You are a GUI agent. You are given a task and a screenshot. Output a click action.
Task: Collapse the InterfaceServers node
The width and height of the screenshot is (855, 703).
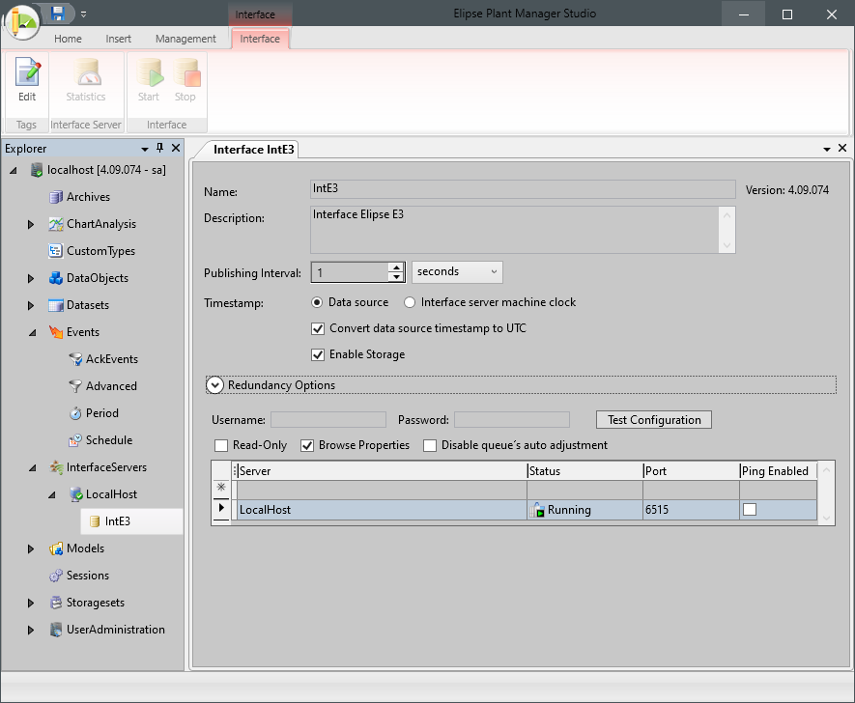tap(32, 467)
